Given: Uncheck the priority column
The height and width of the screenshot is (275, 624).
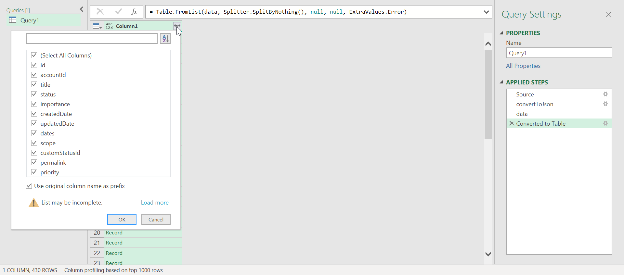Looking at the screenshot, I should coord(34,172).
